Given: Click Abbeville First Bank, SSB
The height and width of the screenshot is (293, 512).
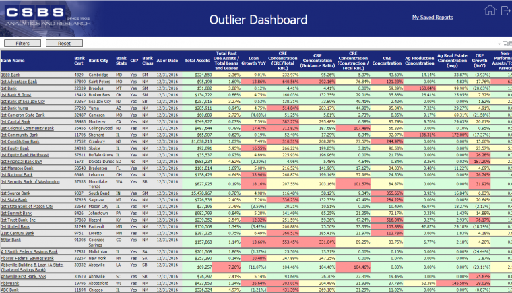Looking at the screenshot, I should pos(24,276).
